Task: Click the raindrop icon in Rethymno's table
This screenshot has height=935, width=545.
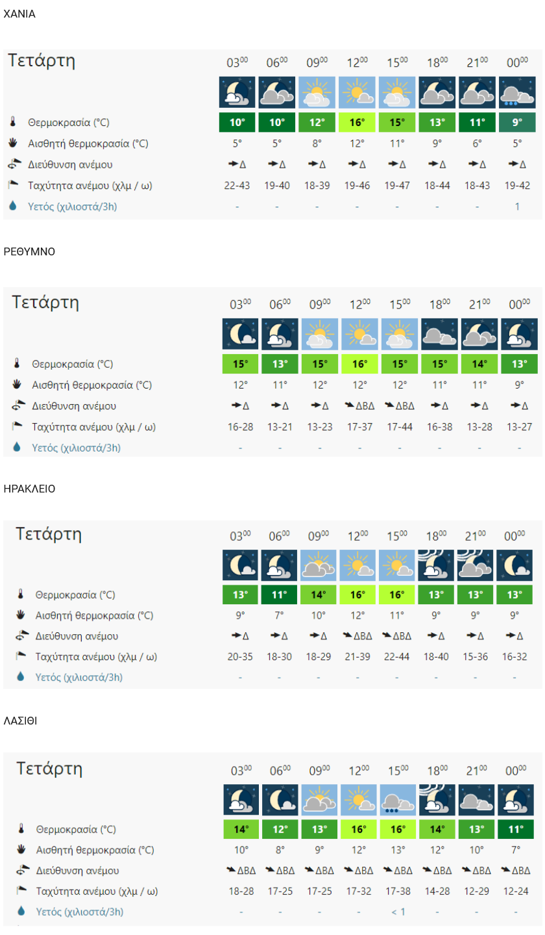Action: click(x=16, y=448)
